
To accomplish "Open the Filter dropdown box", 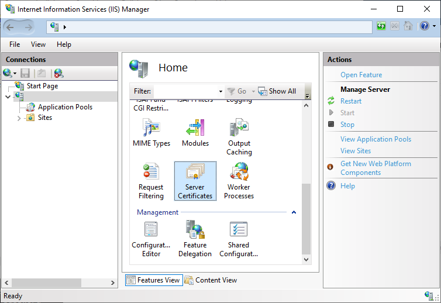I will click(220, 91).
